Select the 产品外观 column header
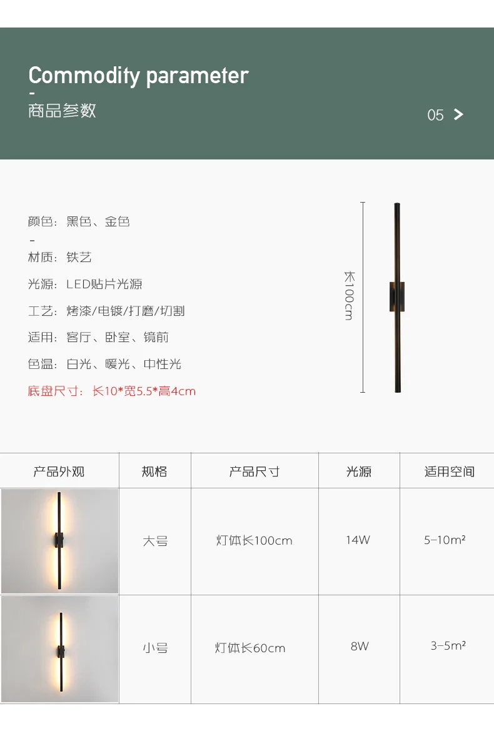Viewport: 494px width, 751px height. (59, 471)
